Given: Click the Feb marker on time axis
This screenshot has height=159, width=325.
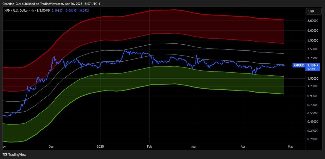Looking at the screenshot, I should tap(149, 147).
